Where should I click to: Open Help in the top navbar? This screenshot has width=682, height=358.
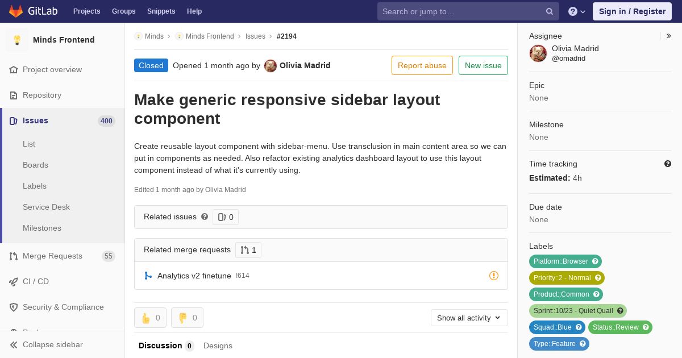click(x=194, y=11)
